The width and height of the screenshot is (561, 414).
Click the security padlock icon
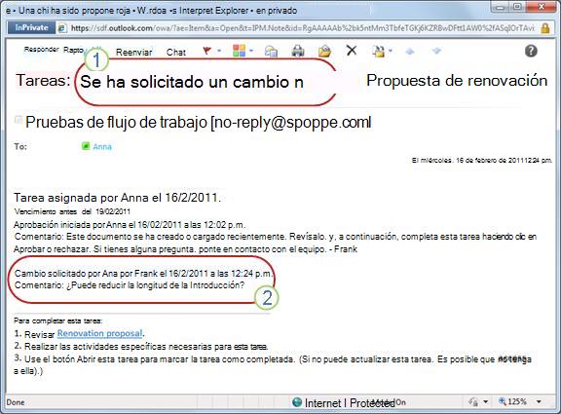[x=545, y=28]
